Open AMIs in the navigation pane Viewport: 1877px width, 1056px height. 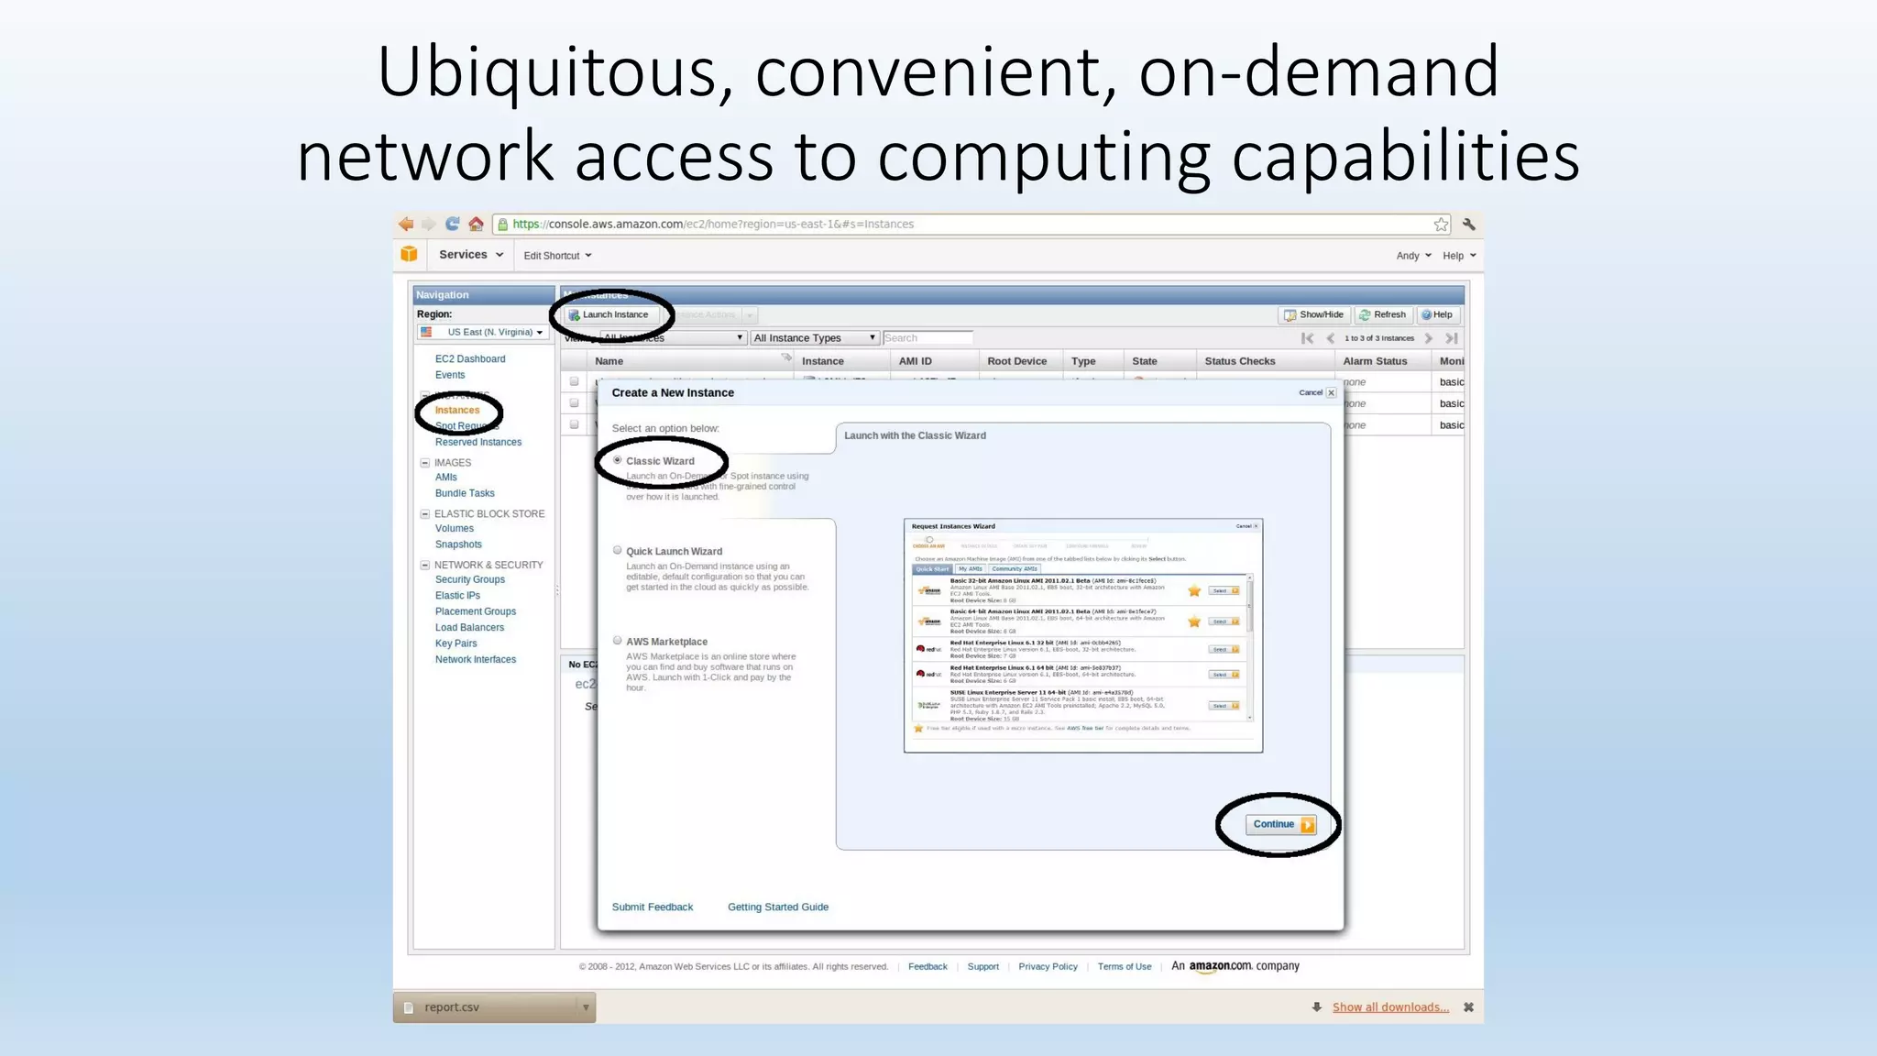446,478
